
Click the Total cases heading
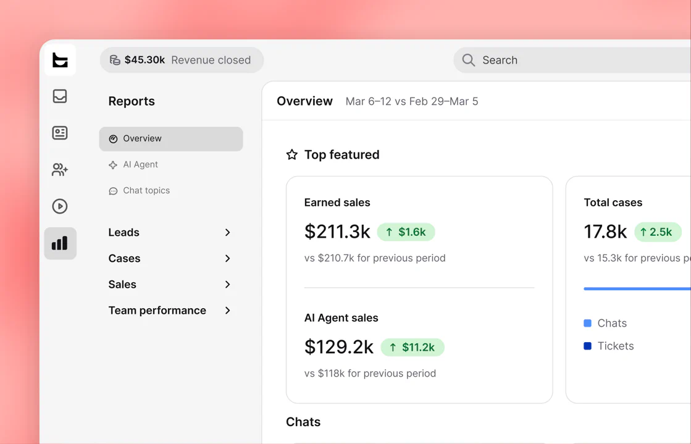coord(613,203)
